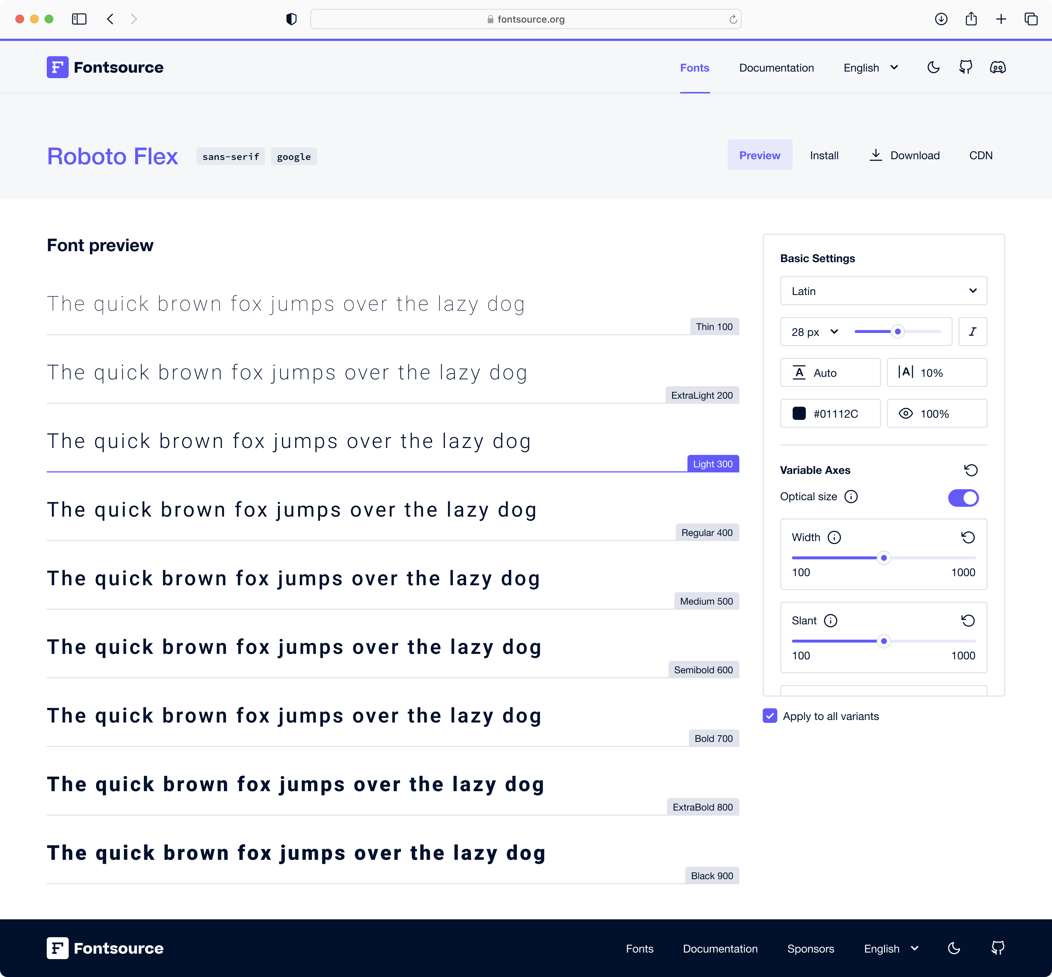
Task: Click the letter spacing 10% field
Action: [937, 373]
